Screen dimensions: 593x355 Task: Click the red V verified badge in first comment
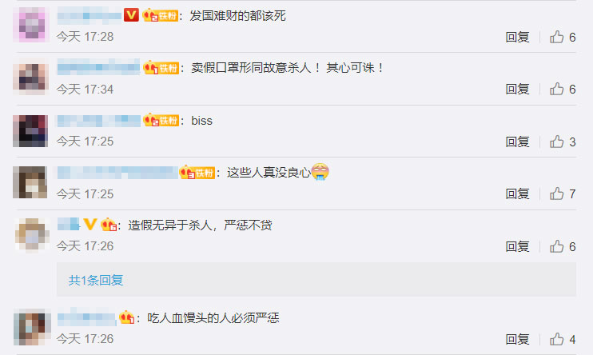131,15
